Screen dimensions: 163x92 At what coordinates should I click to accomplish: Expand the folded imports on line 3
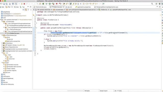point(36,15)
